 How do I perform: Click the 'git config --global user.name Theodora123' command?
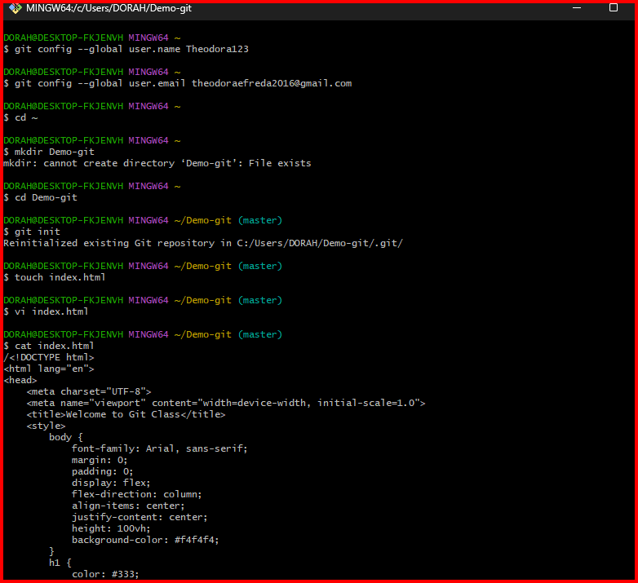(x=131, y=49)
